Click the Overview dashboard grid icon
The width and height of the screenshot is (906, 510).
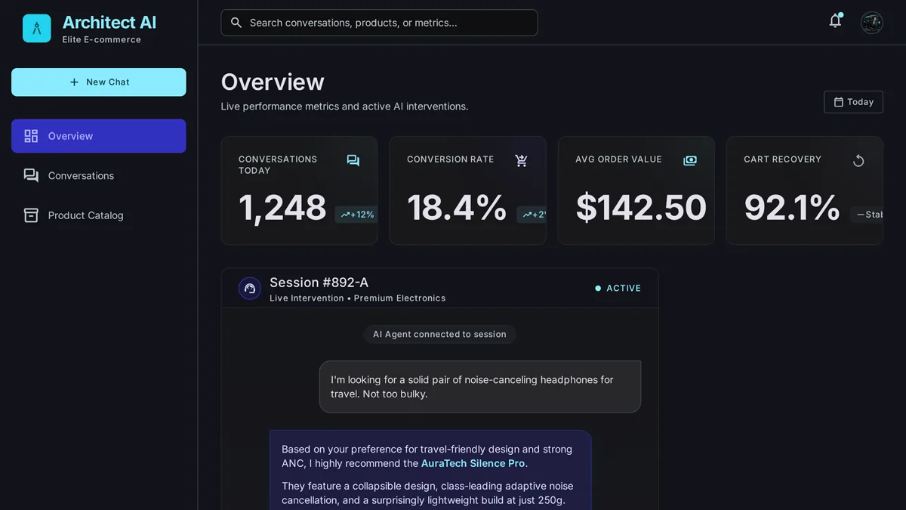tap(31, 136)
